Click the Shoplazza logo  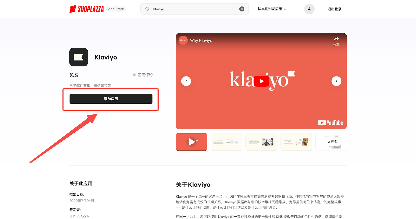coord(87,9)
